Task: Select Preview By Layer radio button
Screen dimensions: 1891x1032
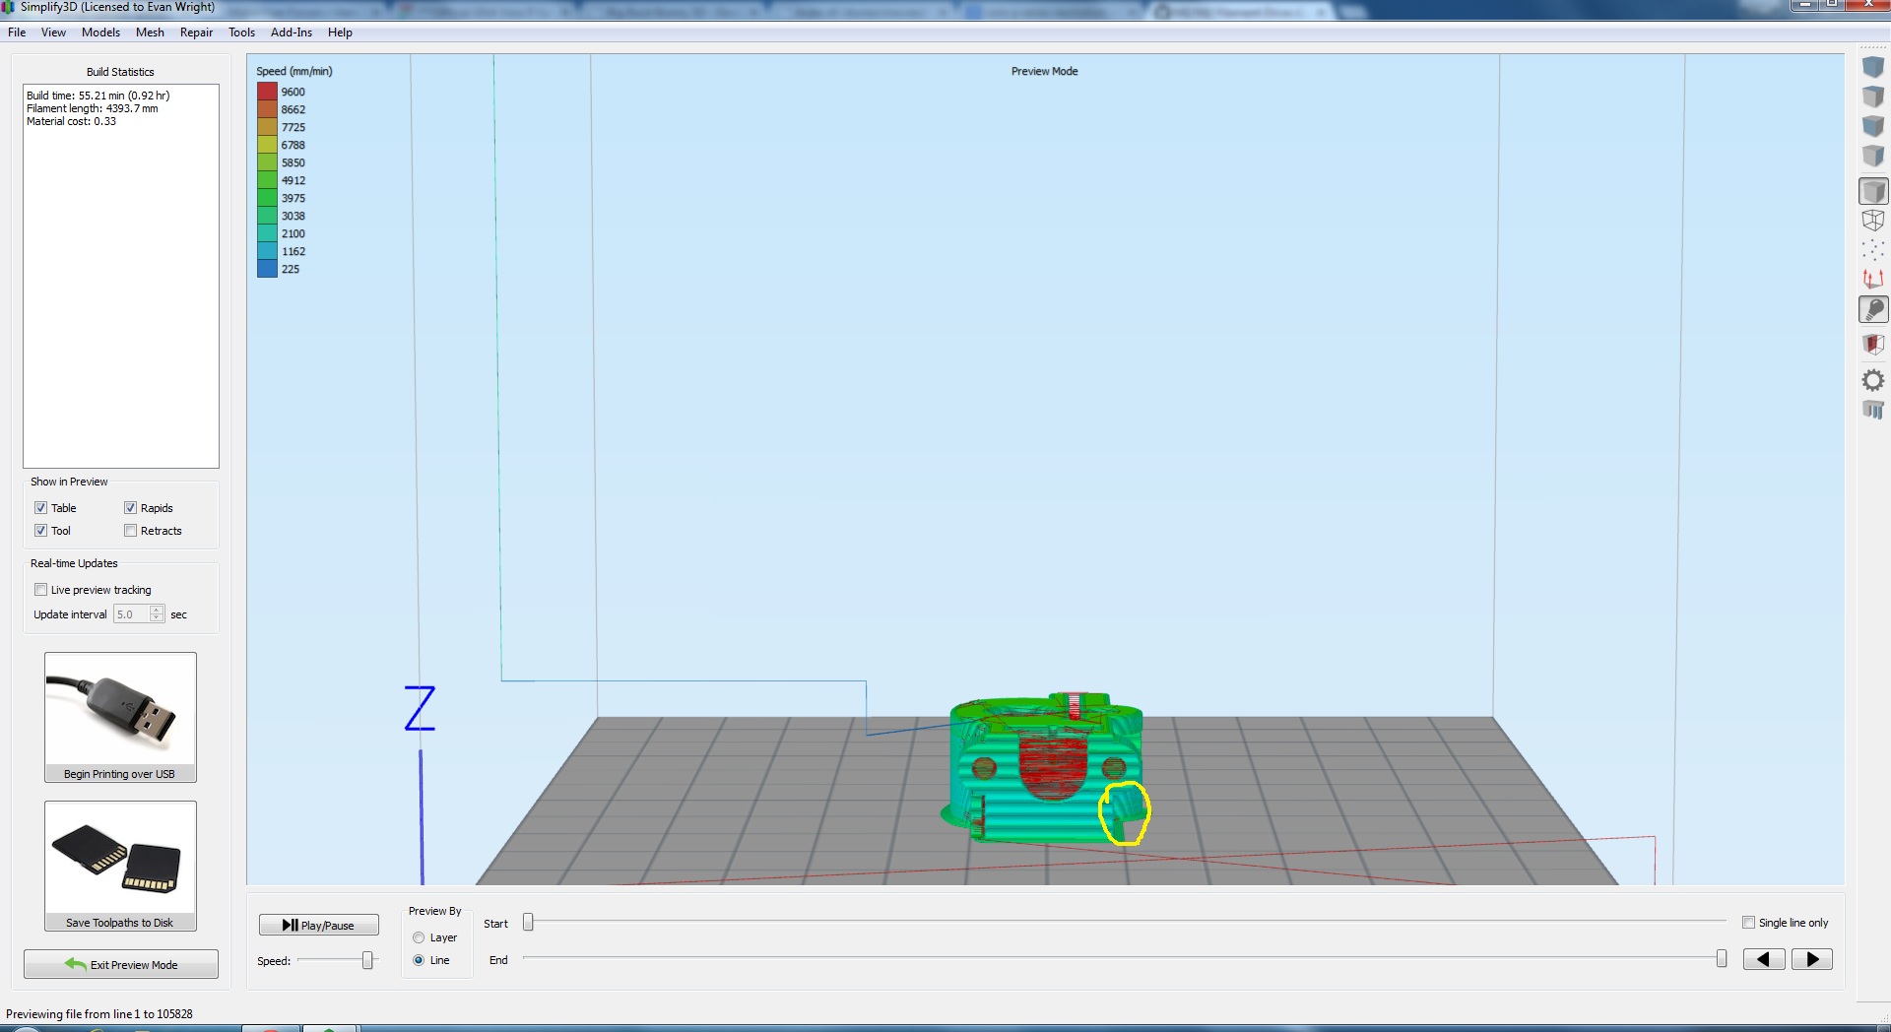Action: (419, 937)
